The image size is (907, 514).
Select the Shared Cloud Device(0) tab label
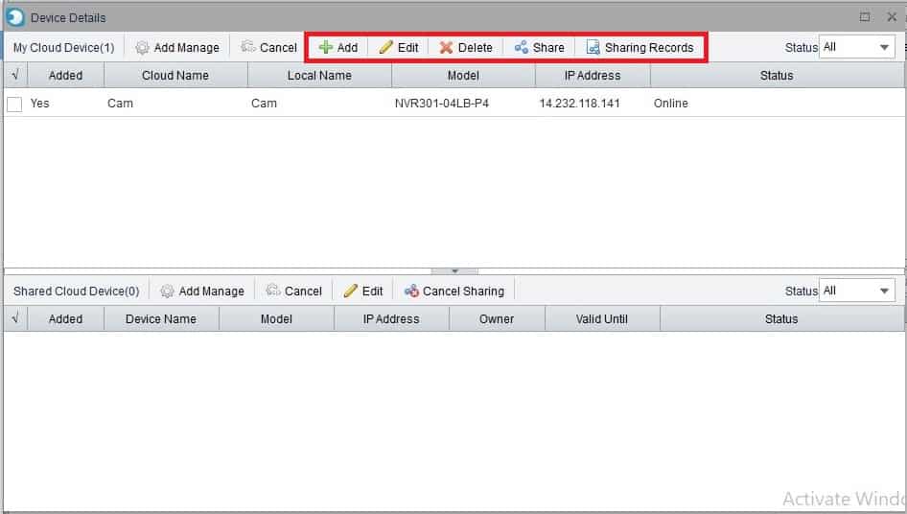tap(77, 292)
